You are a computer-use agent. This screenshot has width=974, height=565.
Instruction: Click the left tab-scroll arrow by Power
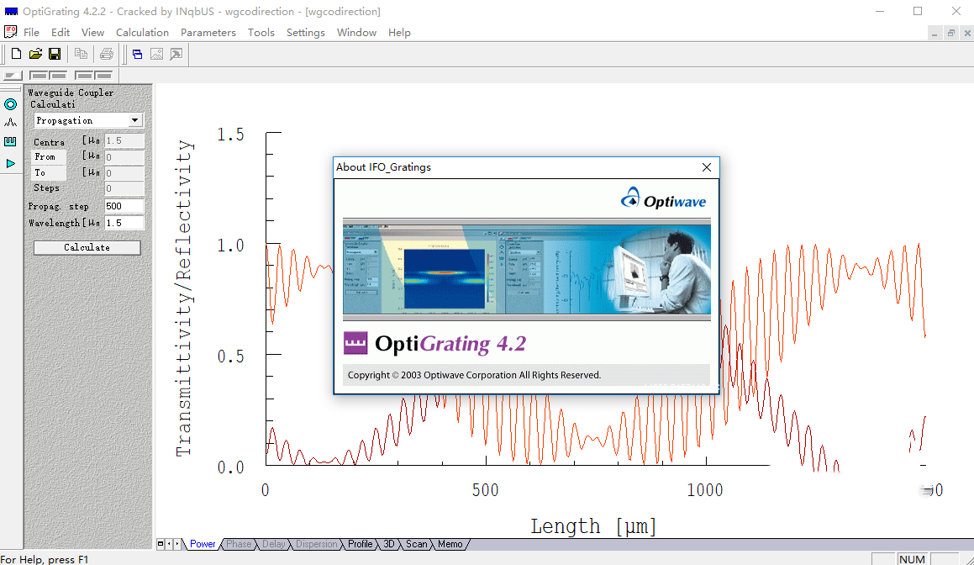(x=169, y=544)
